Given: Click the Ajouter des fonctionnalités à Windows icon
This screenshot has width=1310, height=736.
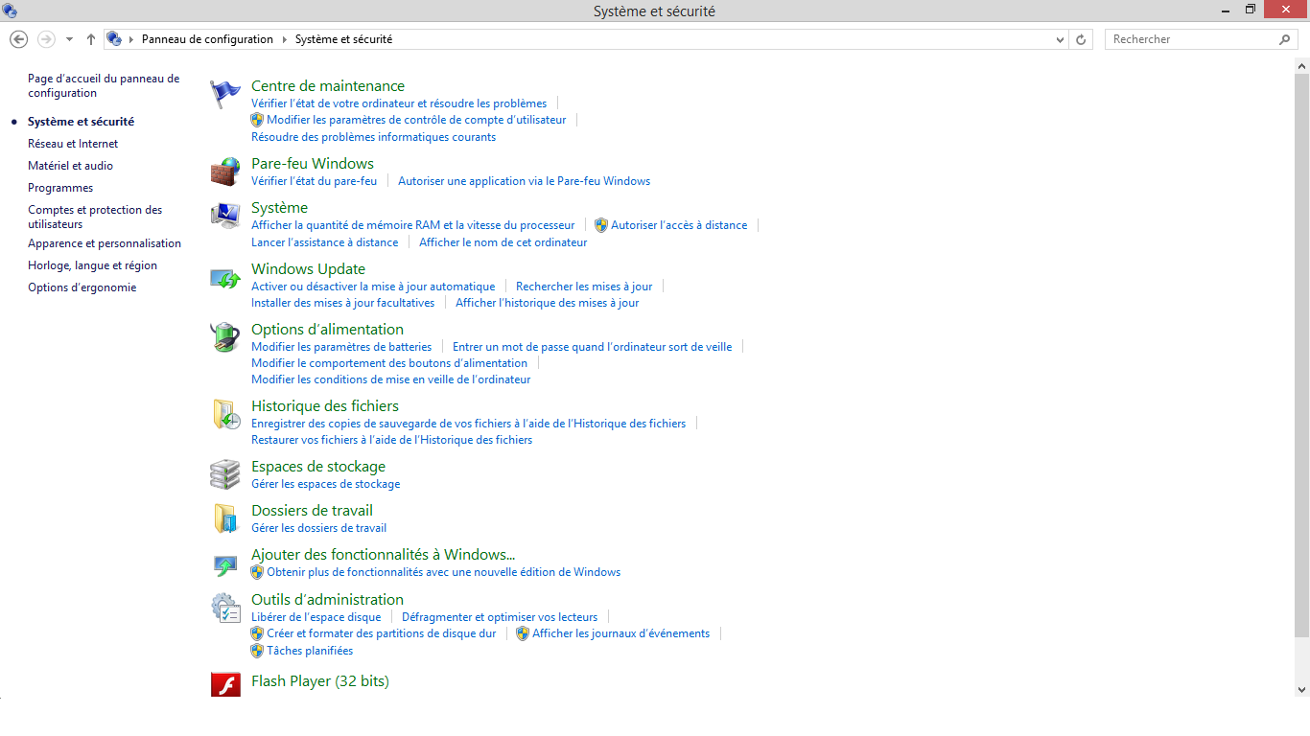Looking at the screenshot, I should (x=225, y=564).
